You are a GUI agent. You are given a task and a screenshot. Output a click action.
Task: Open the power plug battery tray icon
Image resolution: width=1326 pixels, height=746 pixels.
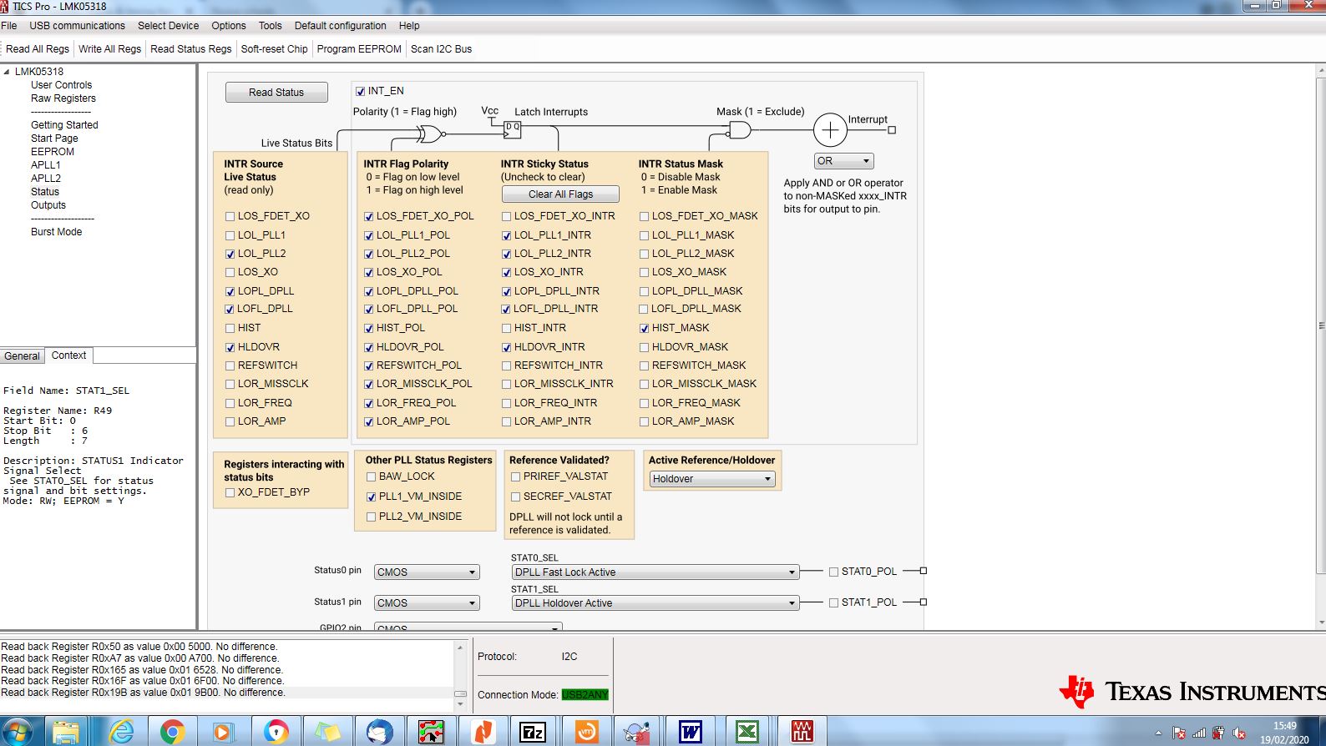(1219, 733)
